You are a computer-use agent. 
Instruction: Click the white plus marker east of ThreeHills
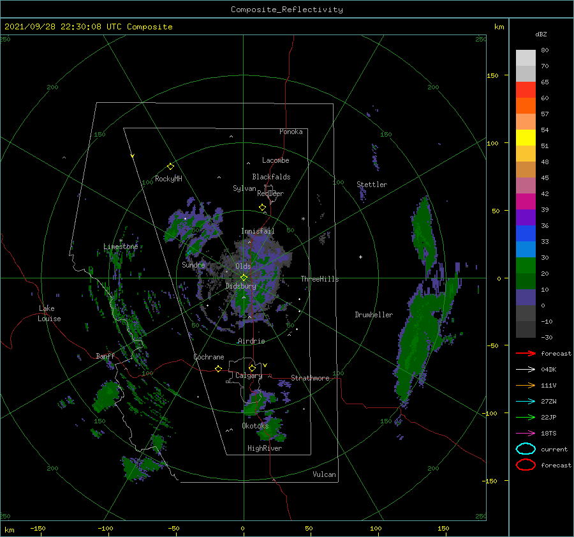pos(360,257)
